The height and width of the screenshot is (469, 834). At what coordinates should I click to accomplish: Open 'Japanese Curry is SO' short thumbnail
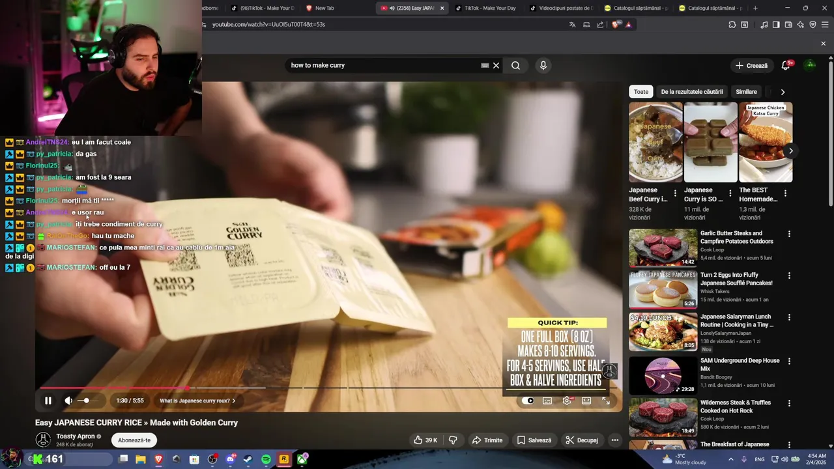coord(710,142)
